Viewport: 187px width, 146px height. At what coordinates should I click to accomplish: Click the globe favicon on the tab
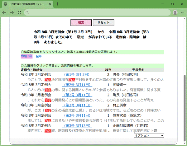coord(6,4)
